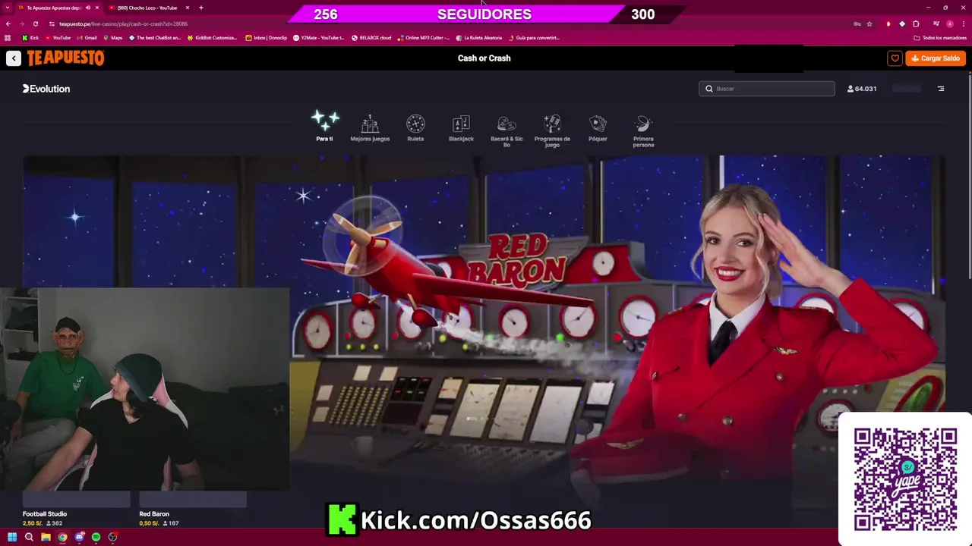
Task: Reload the page with refresh icon
Action: [x=35, y=24]
